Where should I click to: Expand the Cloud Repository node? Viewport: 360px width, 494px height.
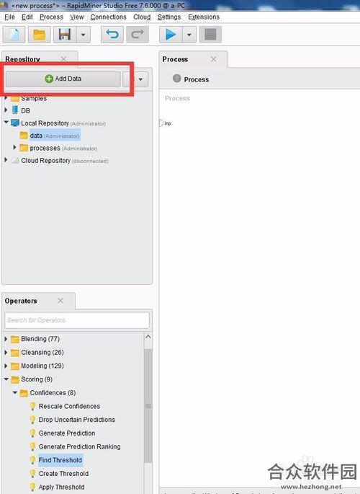6,160
